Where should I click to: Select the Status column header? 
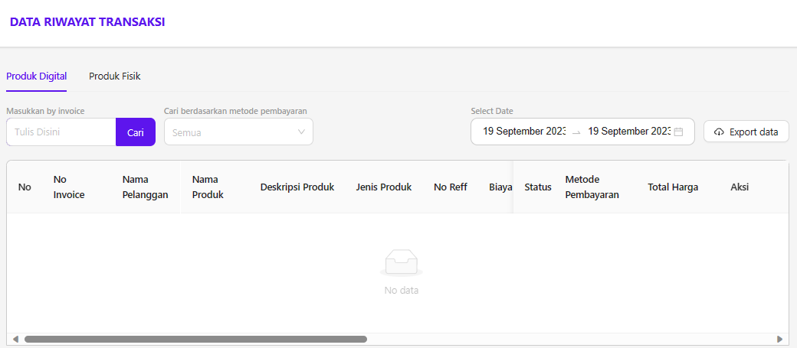click(538, 187)
